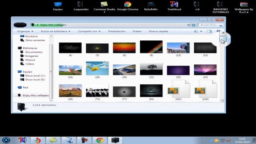Launch Camtasia Studio 7 desktop shortcut
The width and height of the screenshot is (256, 144).
point(104,7)
